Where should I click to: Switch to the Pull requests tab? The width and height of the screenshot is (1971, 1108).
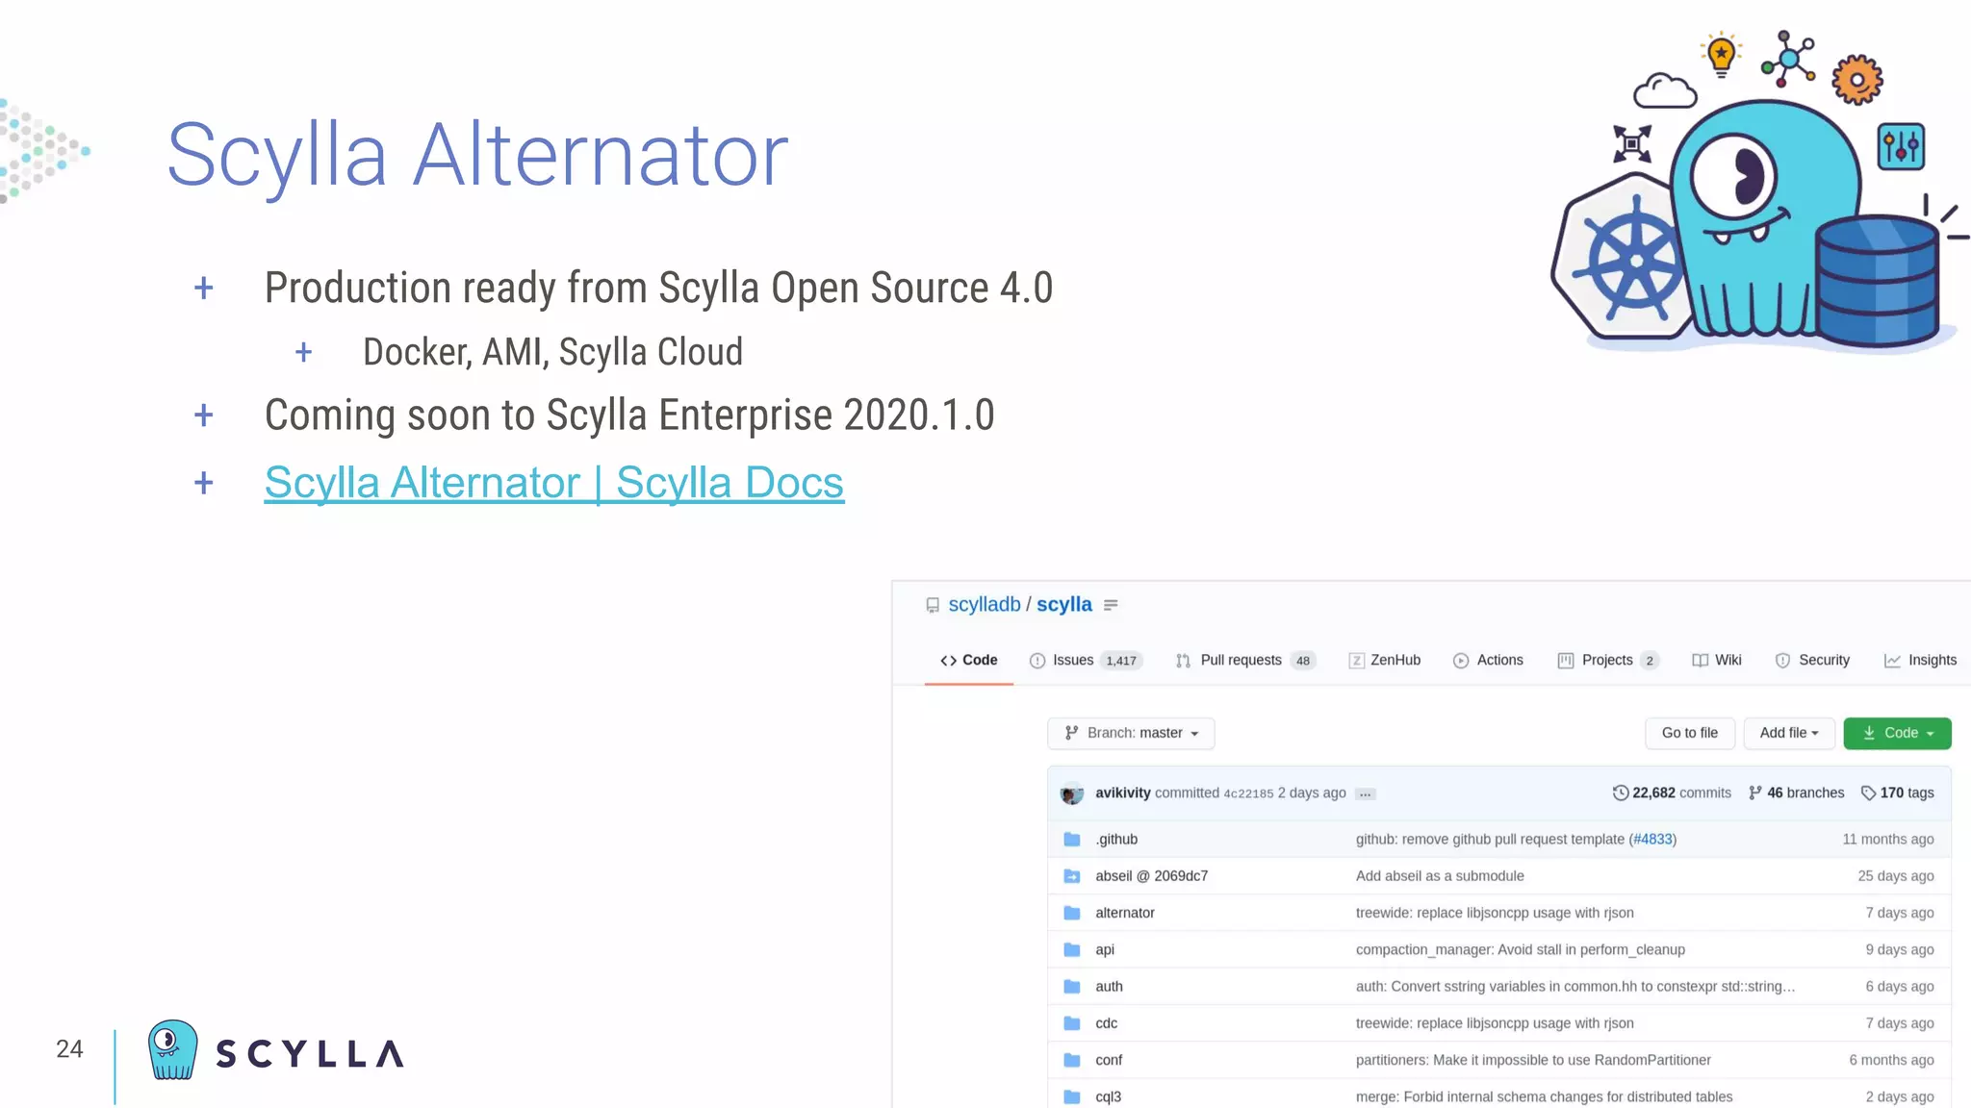click(x=1244, y=660)
